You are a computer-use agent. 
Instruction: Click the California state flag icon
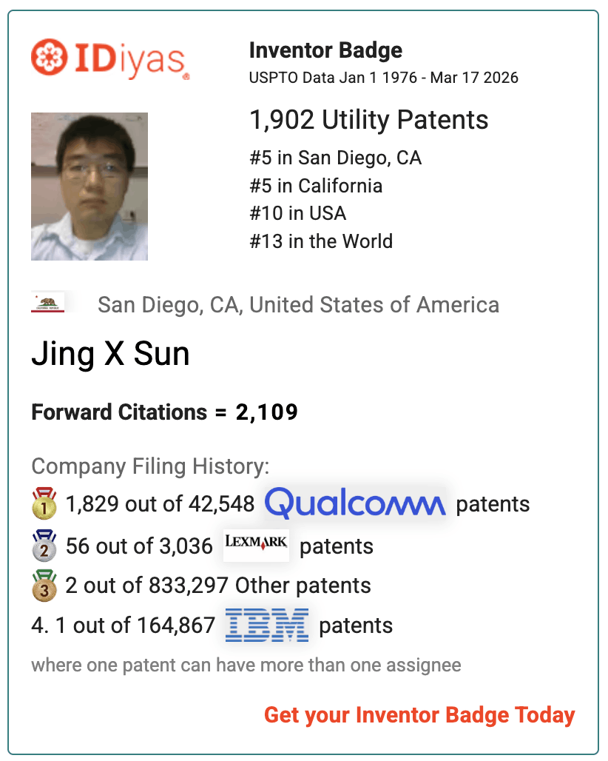[47, 302]
